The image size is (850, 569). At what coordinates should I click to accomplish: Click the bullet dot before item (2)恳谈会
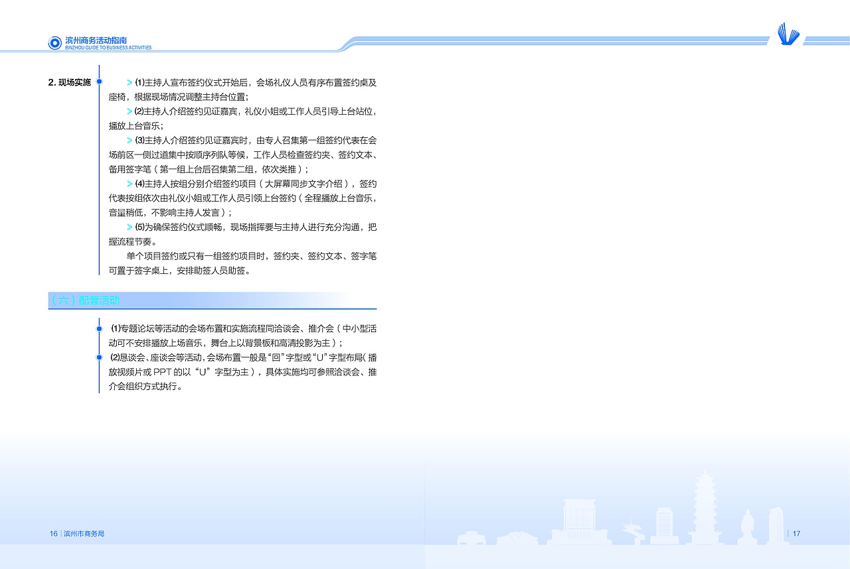100,358
